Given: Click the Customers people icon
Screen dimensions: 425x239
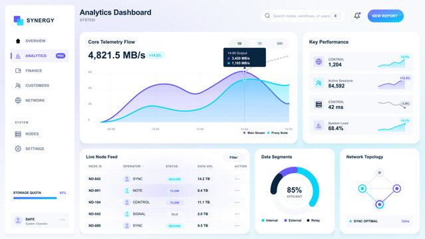Looking at the screenshot, I should [18, 86].
